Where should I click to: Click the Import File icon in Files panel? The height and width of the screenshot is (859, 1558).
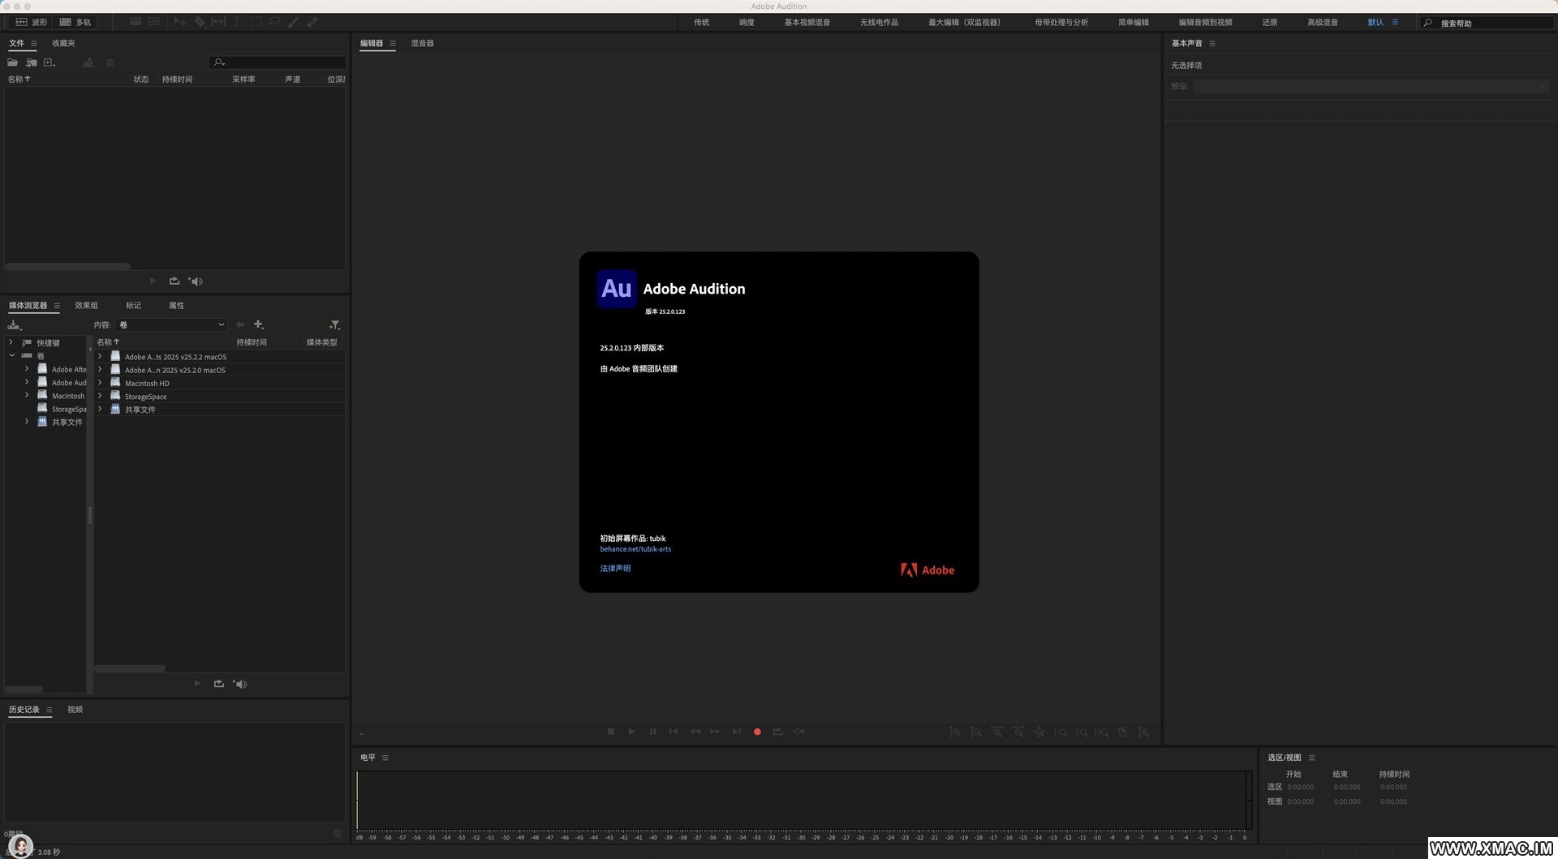(31, 62)
